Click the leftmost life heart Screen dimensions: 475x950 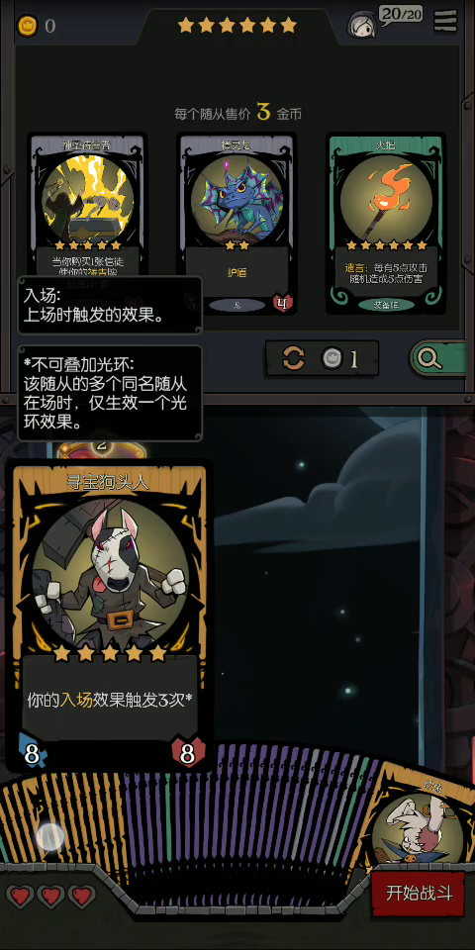20,897
